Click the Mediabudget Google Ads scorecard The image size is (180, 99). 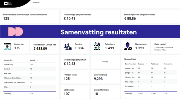(45, 47)
